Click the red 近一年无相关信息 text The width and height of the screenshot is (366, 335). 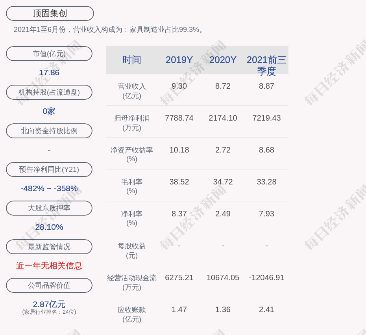(49, 266)
